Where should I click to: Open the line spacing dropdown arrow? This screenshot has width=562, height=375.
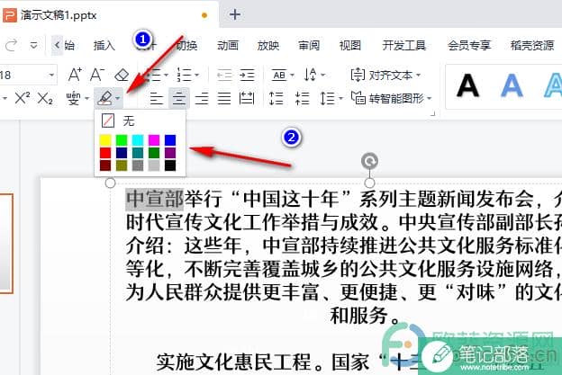(x=340, y=98)
